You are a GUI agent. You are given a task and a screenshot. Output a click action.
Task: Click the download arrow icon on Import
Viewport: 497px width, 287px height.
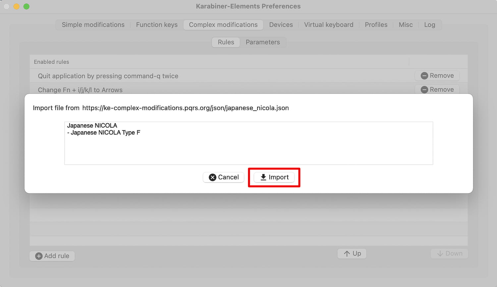pos(263,177)
